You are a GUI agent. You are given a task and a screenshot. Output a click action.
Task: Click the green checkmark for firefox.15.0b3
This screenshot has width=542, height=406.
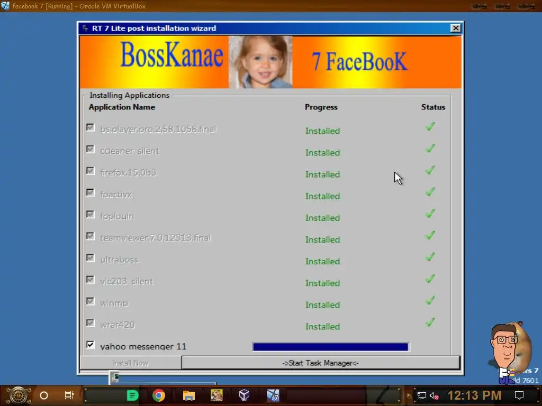click(x=430, y=170)
